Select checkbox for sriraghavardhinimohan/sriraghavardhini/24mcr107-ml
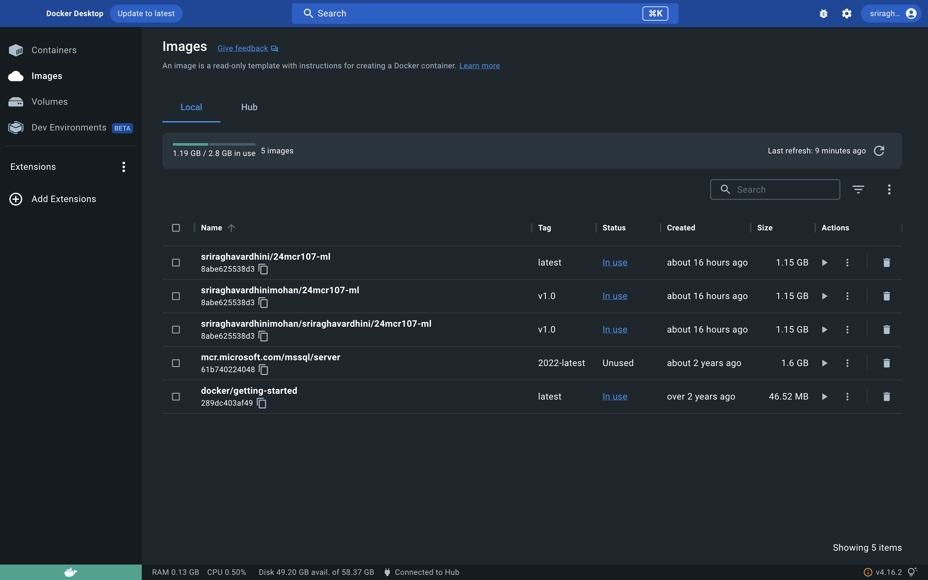The width and height of the screenshot is (928, 580). click(x=176, y=330)
